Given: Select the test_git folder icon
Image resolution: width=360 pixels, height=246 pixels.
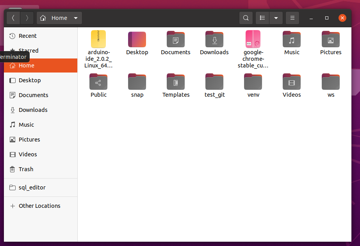Looking at the screenshot, I should 214,82.
